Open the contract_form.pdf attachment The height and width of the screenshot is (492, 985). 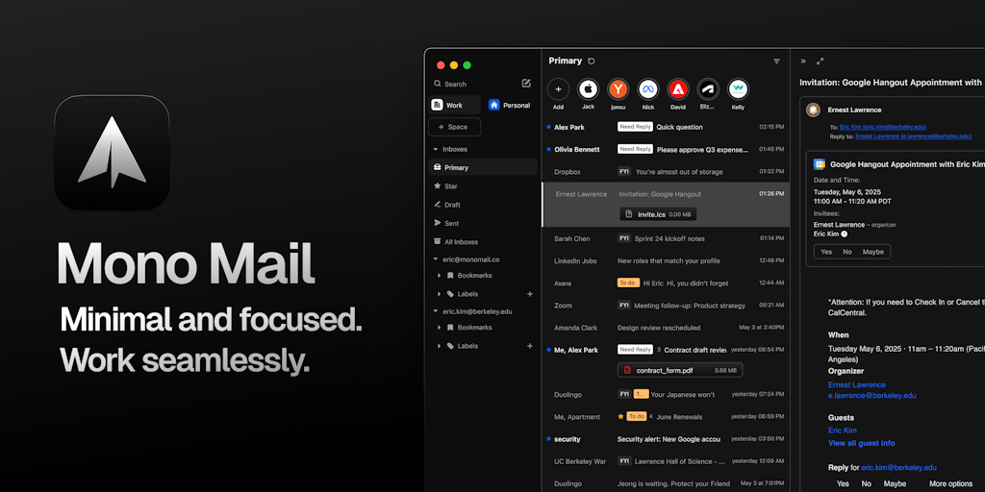[680, 370]
